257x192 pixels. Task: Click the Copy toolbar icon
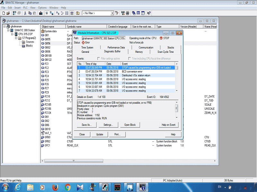point(30,13)
